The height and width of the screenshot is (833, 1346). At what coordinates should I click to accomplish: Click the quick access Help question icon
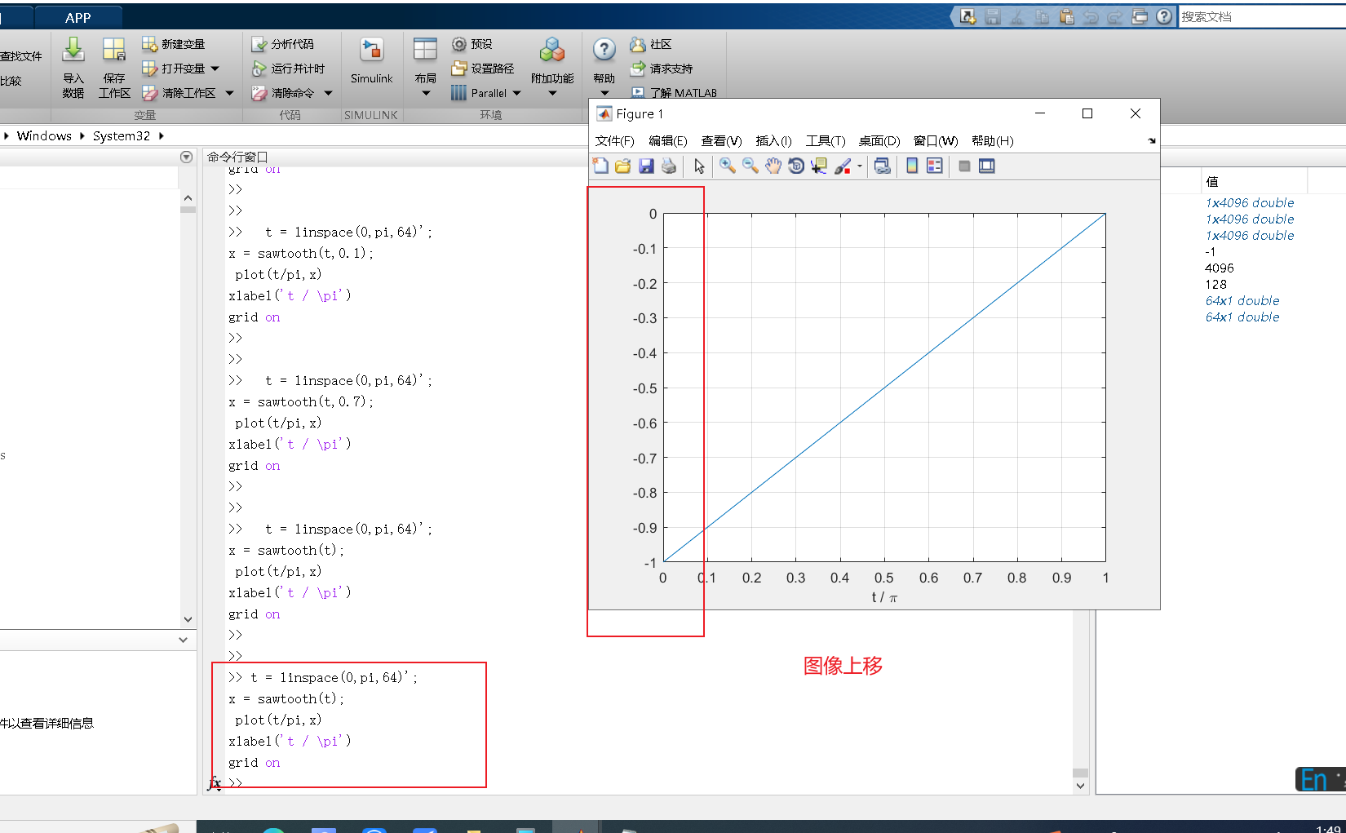coord(1164,16)
